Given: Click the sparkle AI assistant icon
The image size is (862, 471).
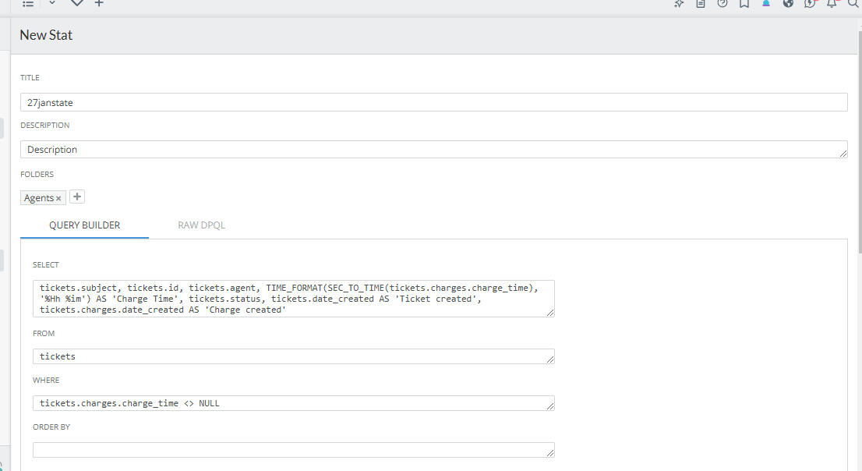Looking at the screenshot, I should [679, 4].
